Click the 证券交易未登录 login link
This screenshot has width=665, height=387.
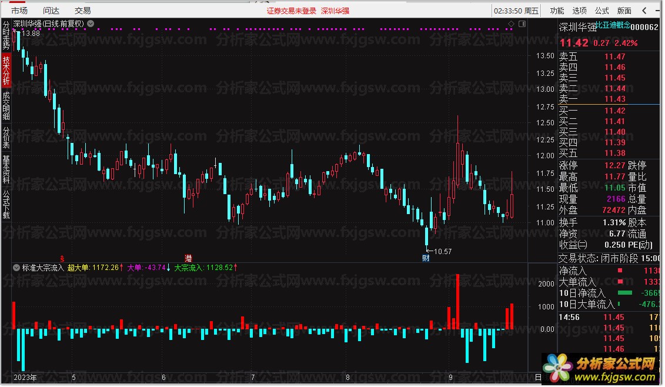click(x=292, y=11)
